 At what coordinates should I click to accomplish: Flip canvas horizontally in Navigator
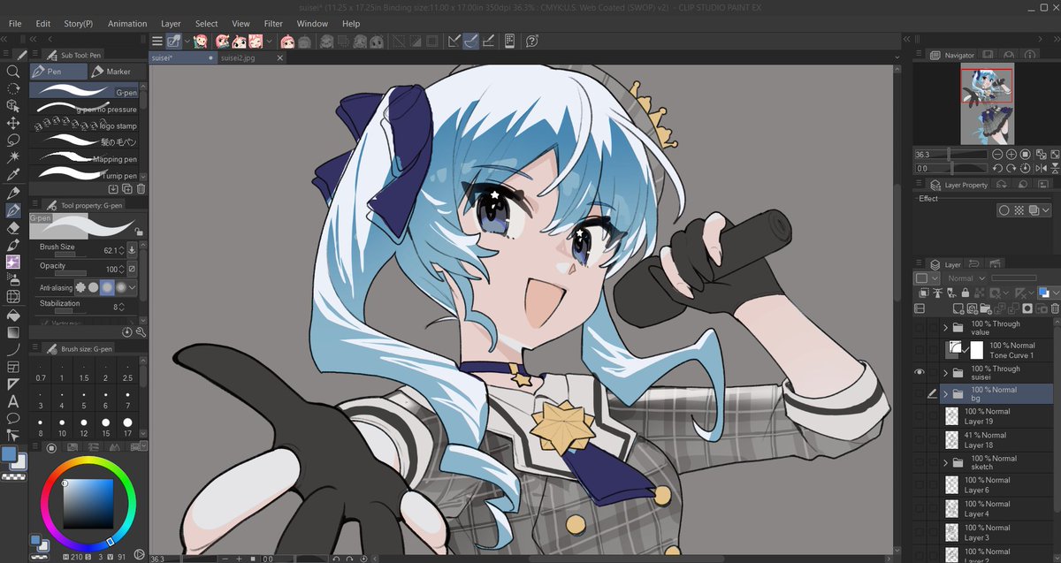(1039, 168)
